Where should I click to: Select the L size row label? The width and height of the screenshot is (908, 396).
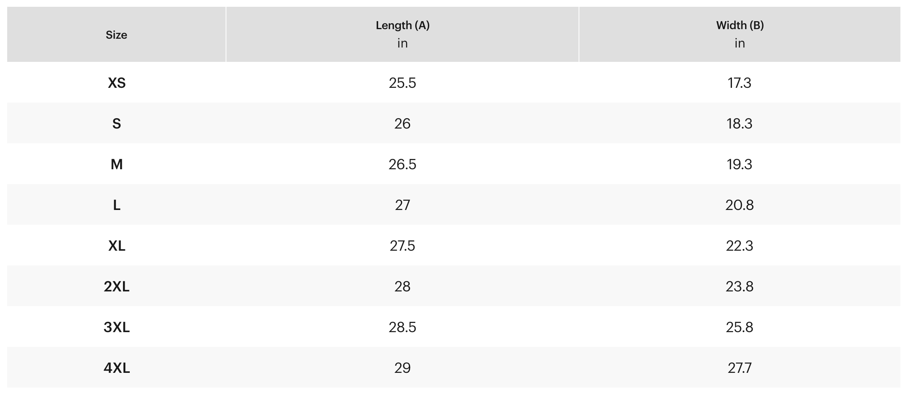(117, 205)
